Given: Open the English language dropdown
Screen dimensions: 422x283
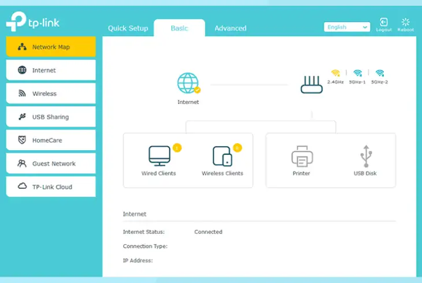Looking at the screenshot, I should [x=347, y=27].
